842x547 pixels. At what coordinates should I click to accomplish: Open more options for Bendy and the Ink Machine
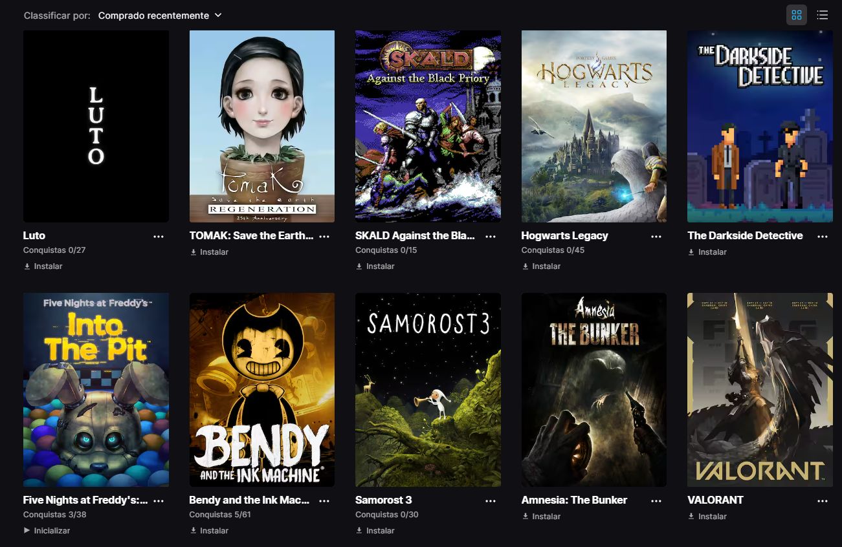[x=324, y=501]
